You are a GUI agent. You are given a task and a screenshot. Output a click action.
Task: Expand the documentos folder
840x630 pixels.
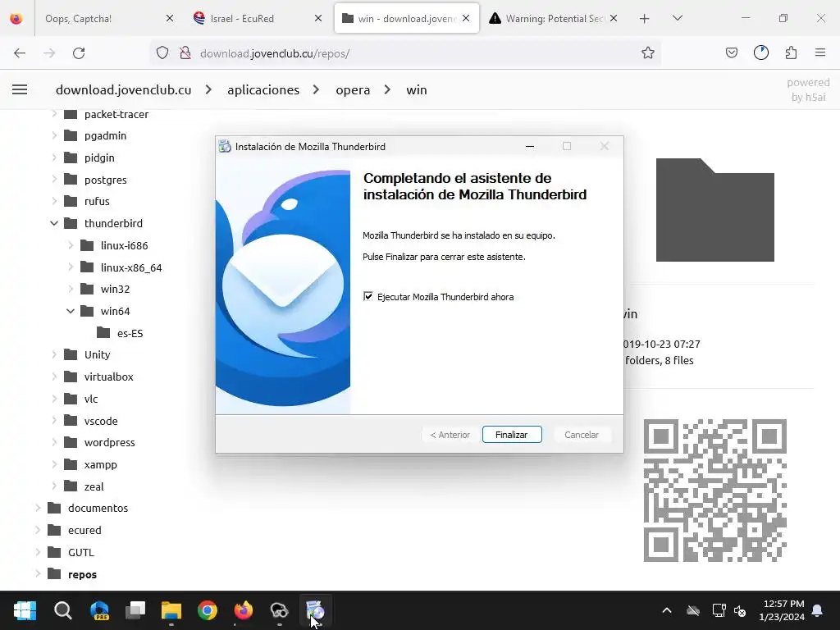click(x=38, y=508)
